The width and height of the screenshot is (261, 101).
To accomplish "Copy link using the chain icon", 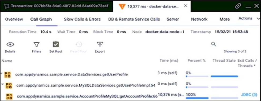I will (238, 6).
